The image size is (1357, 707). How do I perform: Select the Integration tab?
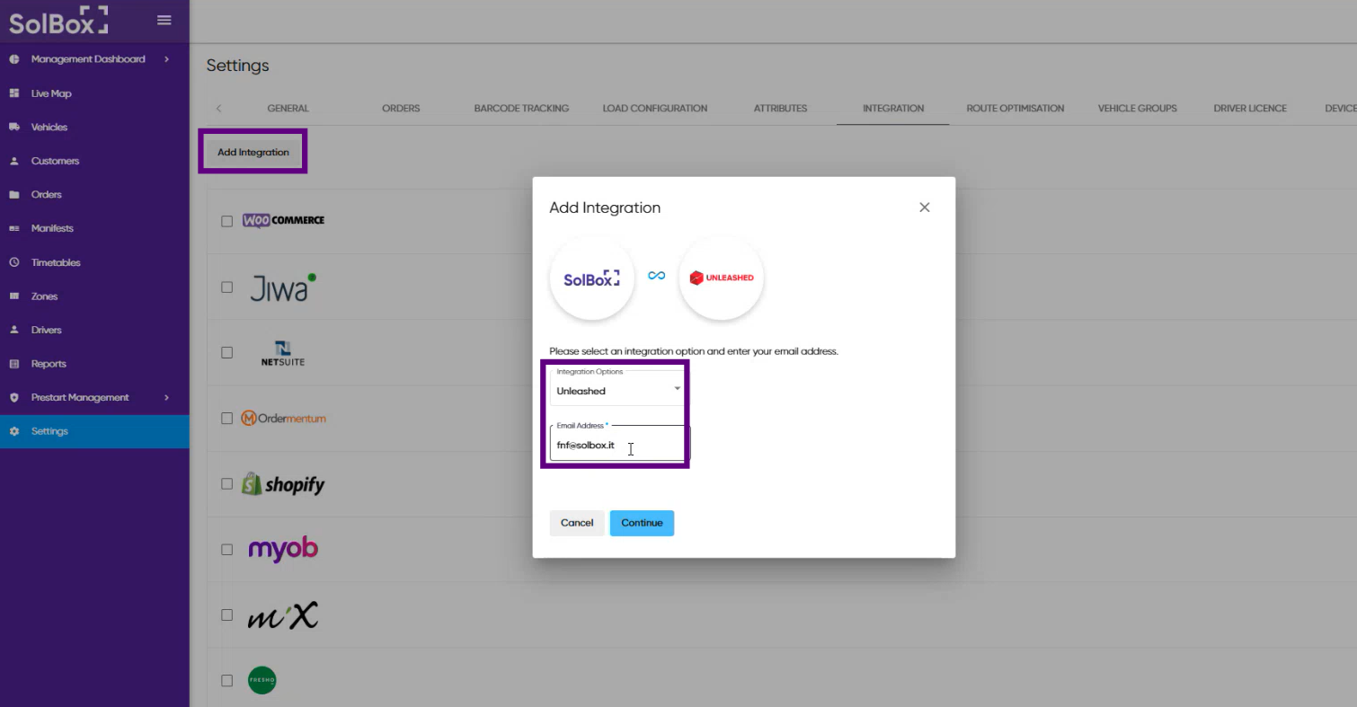(893, 109)
